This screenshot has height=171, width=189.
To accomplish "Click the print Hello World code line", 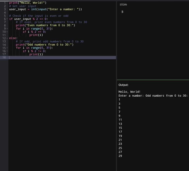I will point(28,3).
